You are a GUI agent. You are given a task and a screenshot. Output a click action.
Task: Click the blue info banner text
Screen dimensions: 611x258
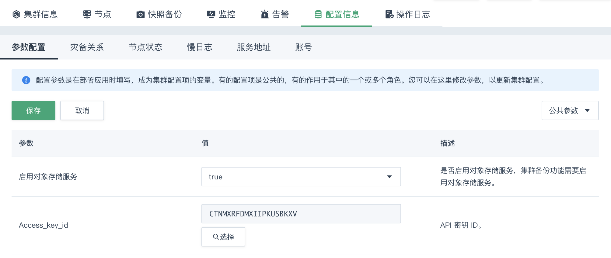[x=291, y=80]
